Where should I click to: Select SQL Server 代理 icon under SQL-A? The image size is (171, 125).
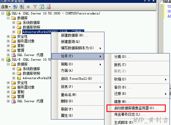tap(14, 55)
